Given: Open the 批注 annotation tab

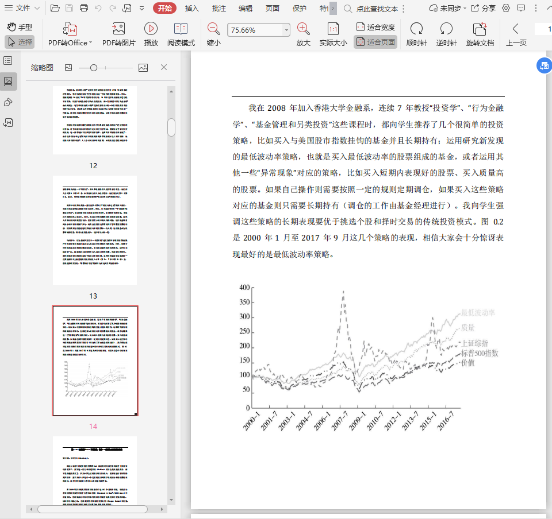Looking at the screenshot, I should [x=218, y=9].
